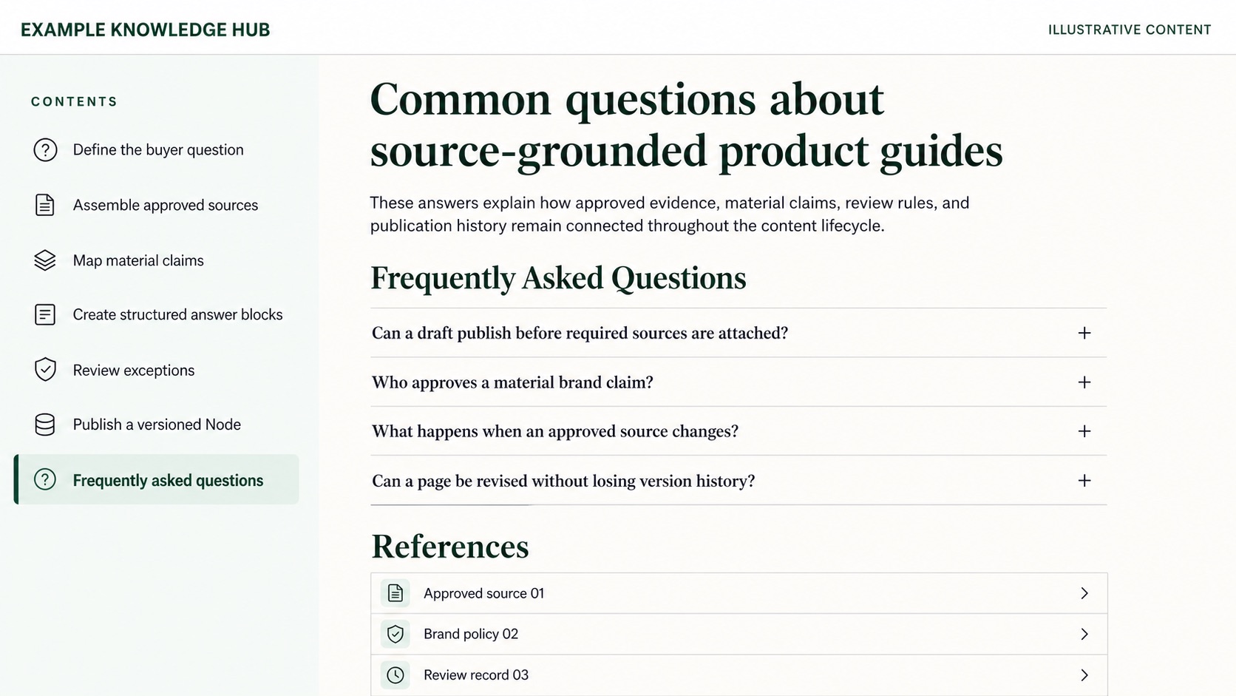Click Can a page be revised question text
The height and width of the screenshot is (696, 1236).
[x=563, y=481]
